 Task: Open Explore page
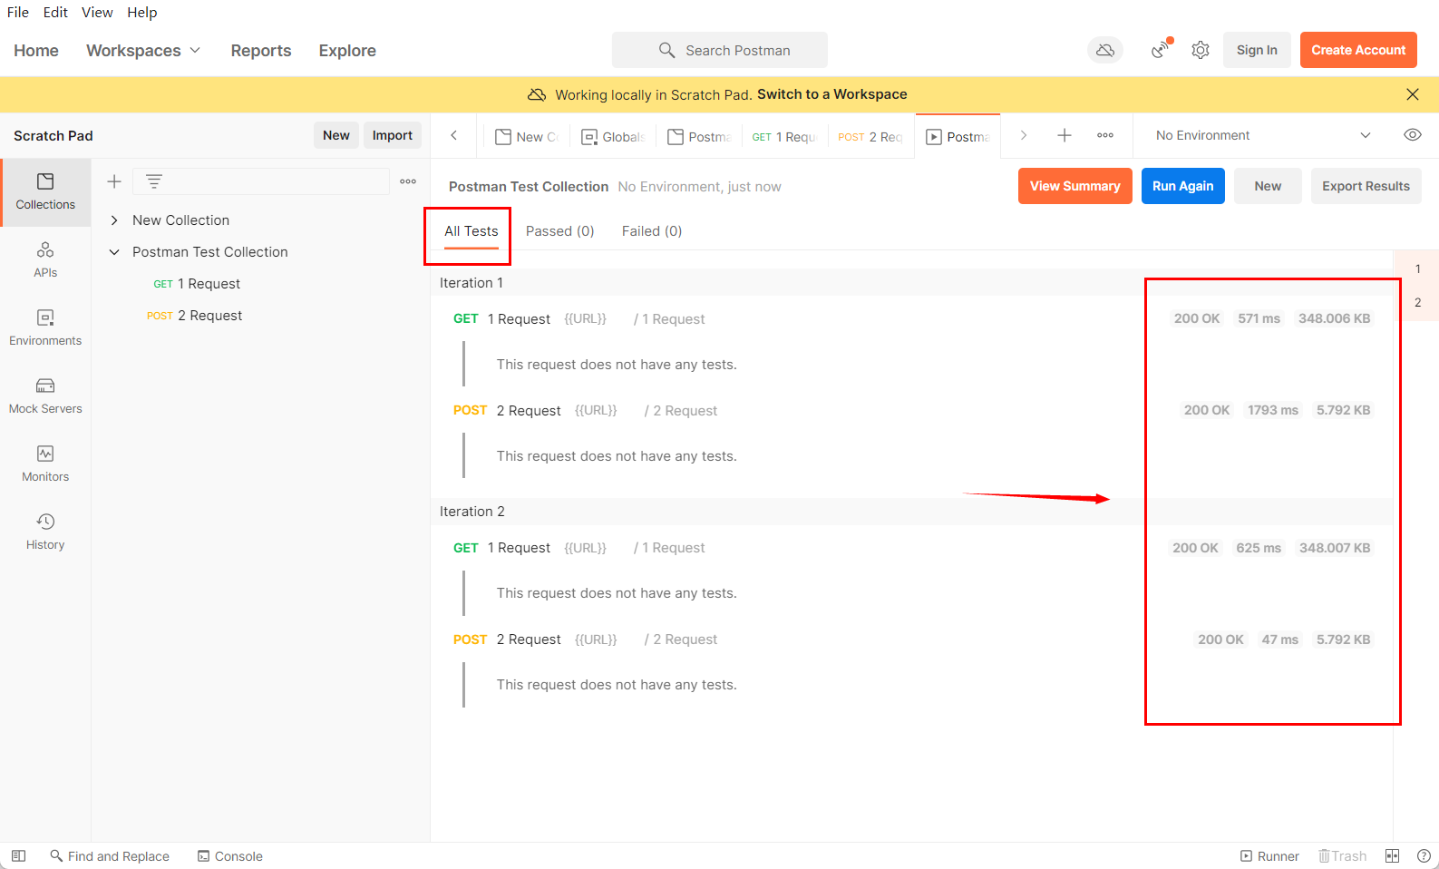tap(347, 51)
